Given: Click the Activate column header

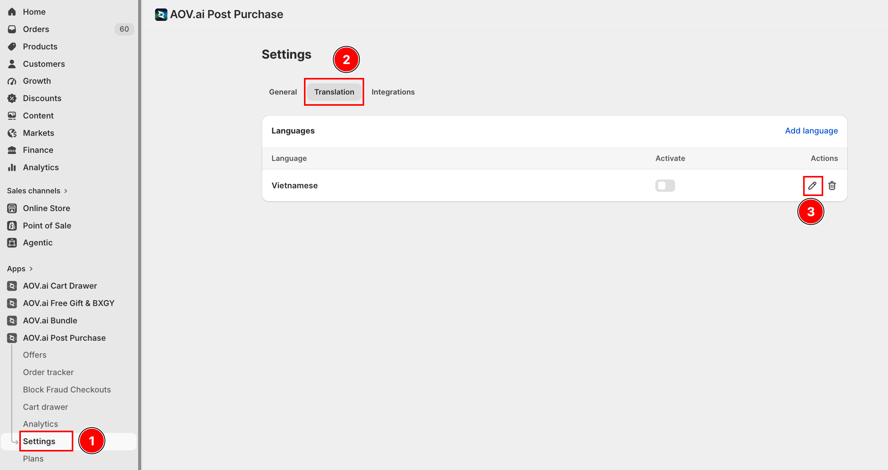Looking at the screenshot, I should 670,158.
